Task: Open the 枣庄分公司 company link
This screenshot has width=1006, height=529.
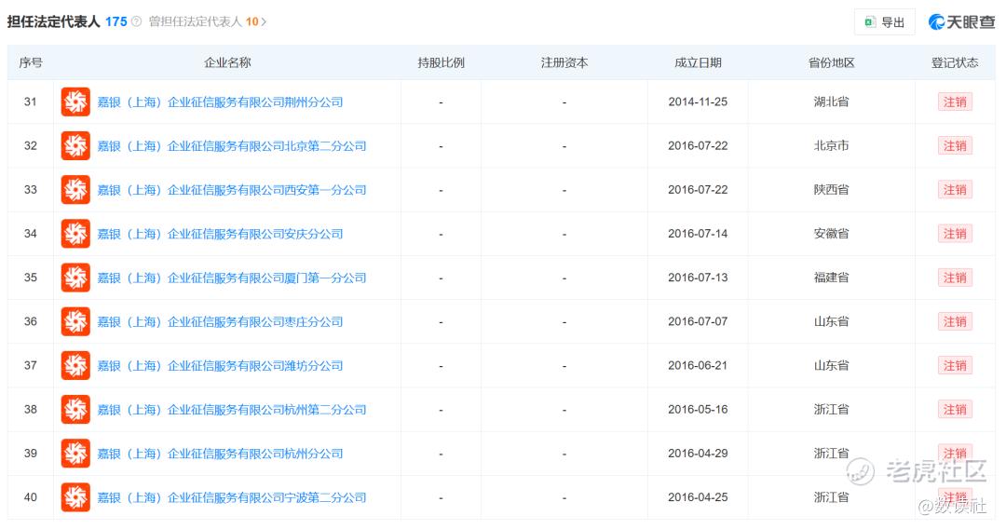Action: (220, 322)
